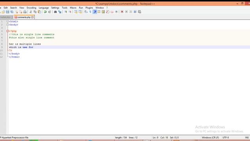Click Run a Macro Multiple Times icon
This screenshot has height=141, width=250.
[x=135, y=12]
